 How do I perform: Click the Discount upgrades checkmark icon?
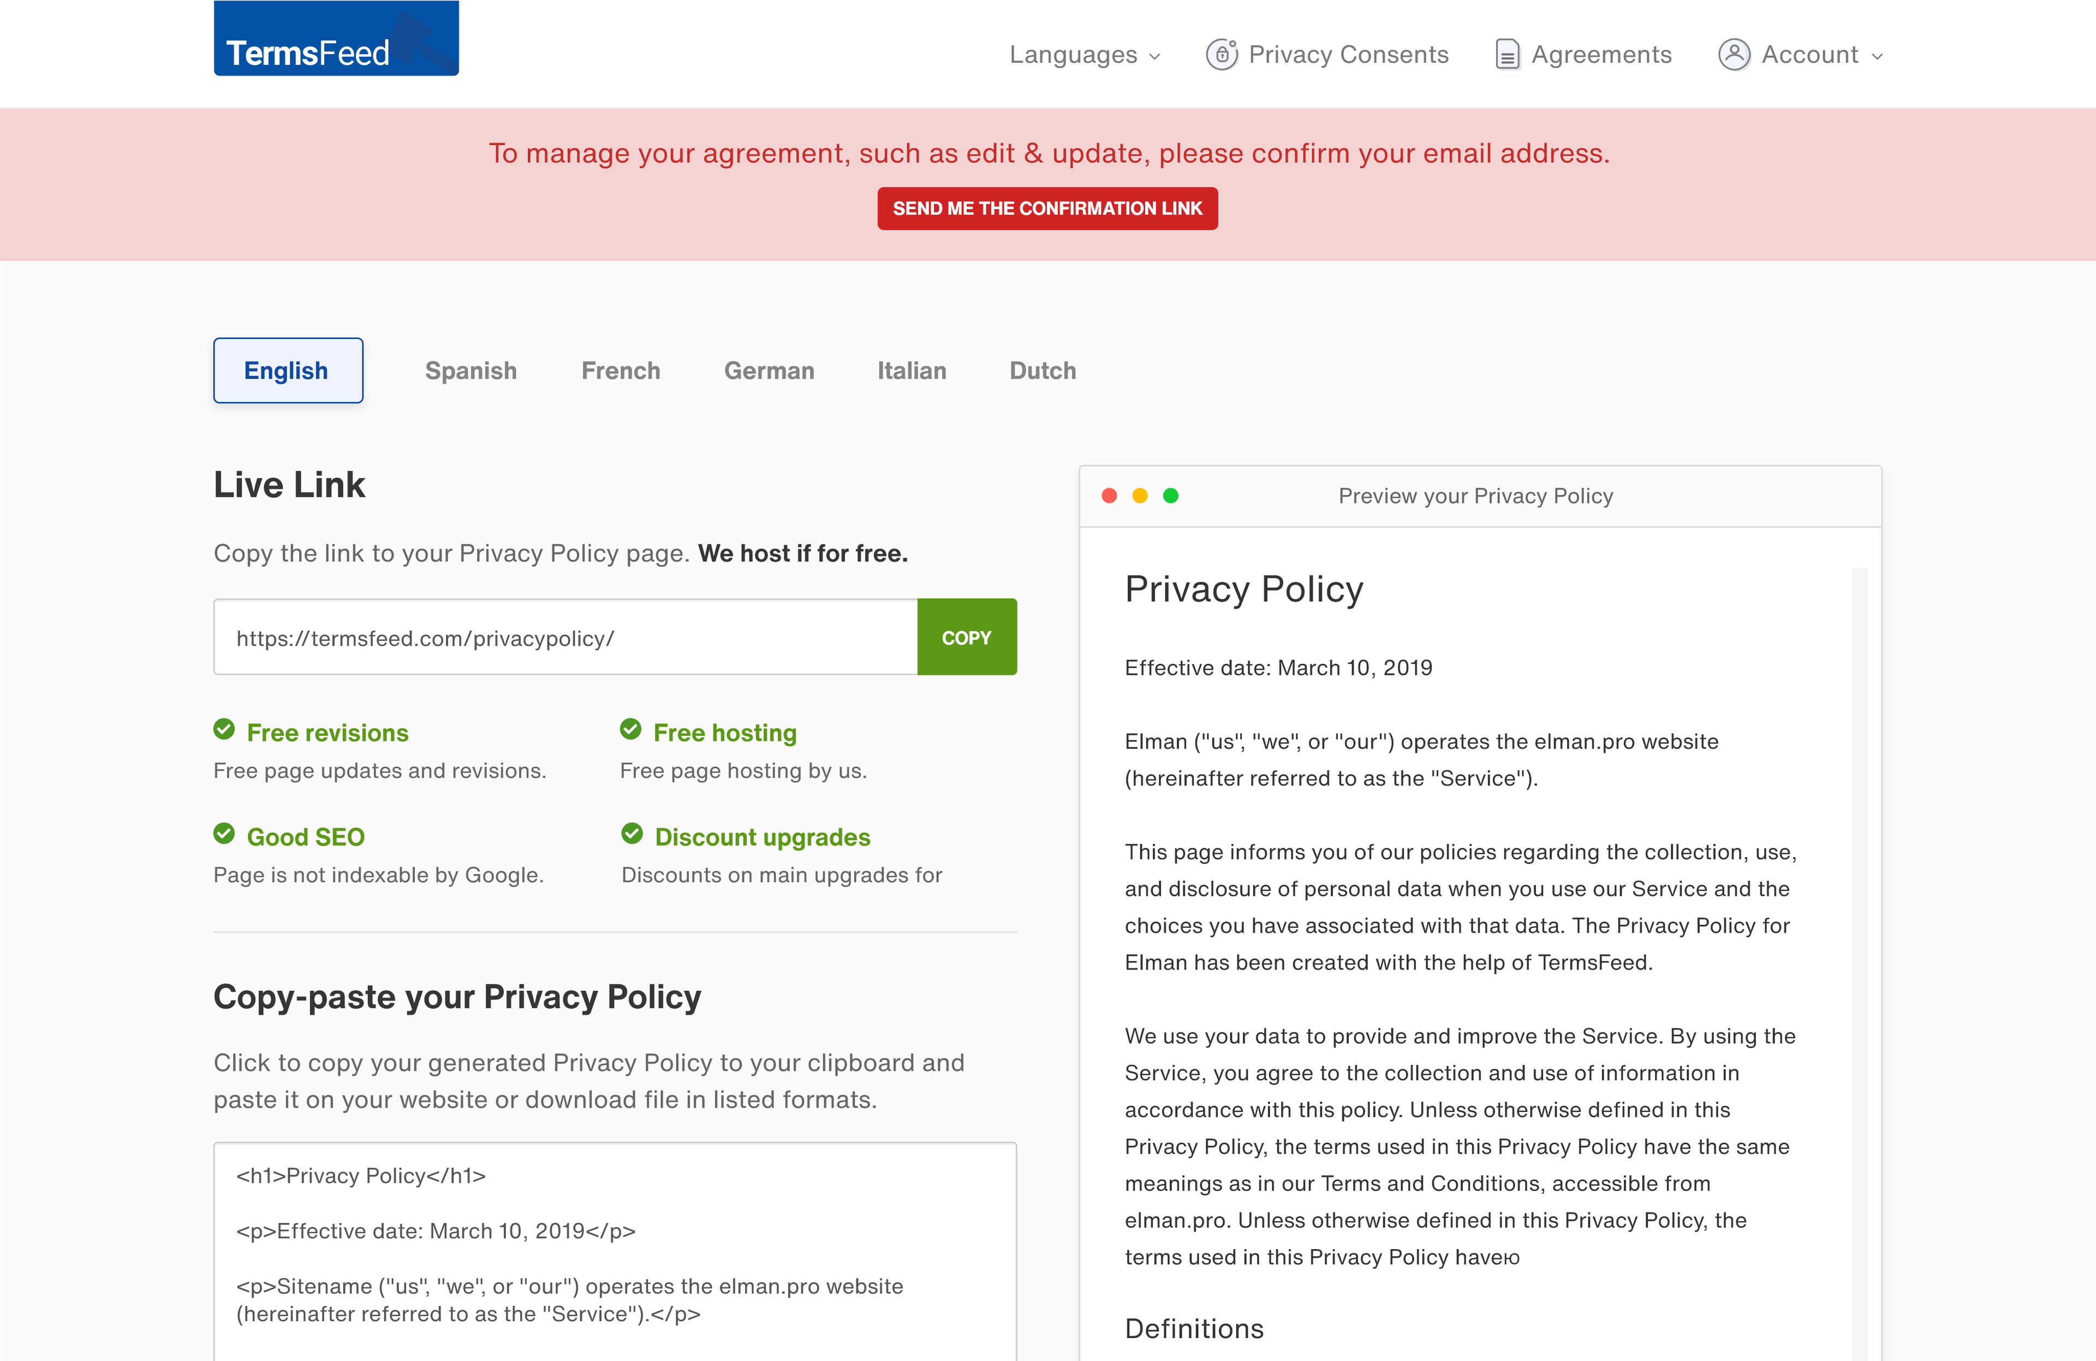632,834
